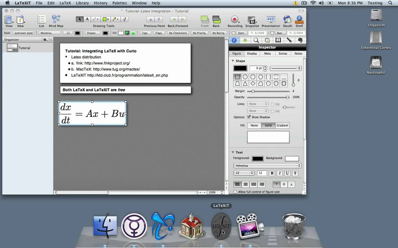The height and width of the screenshot is (248, 398).
Task: Pick the pencil sketch drawing tool
Action: tap(115, 19)
